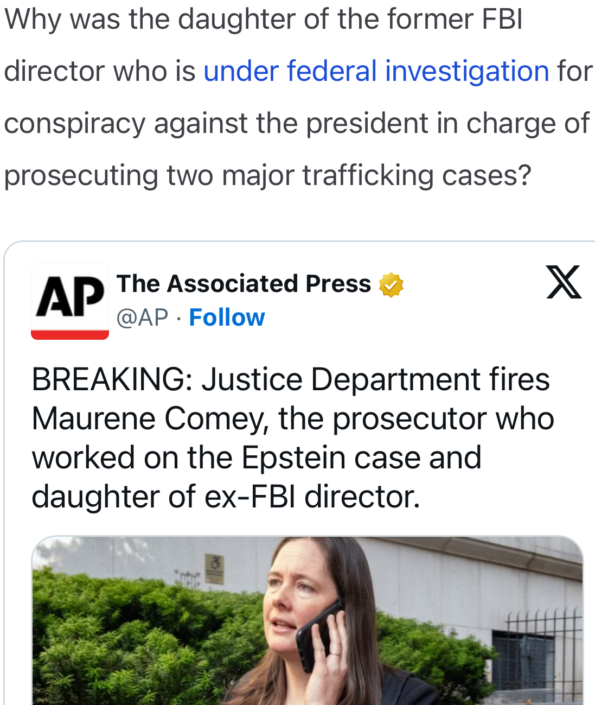
Task: Open the "under federal investigation" hyperlink
Action: pos(376,71)
